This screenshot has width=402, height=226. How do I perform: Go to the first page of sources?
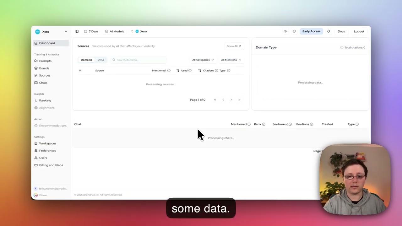pyautogui.click(x=215, y=100)
